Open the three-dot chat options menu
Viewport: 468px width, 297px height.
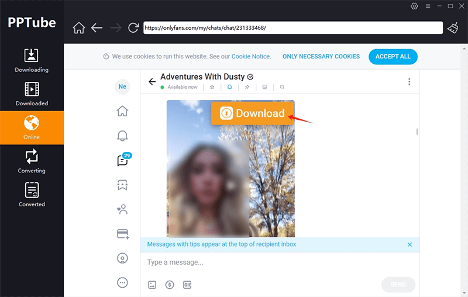(x=409, y=82)
